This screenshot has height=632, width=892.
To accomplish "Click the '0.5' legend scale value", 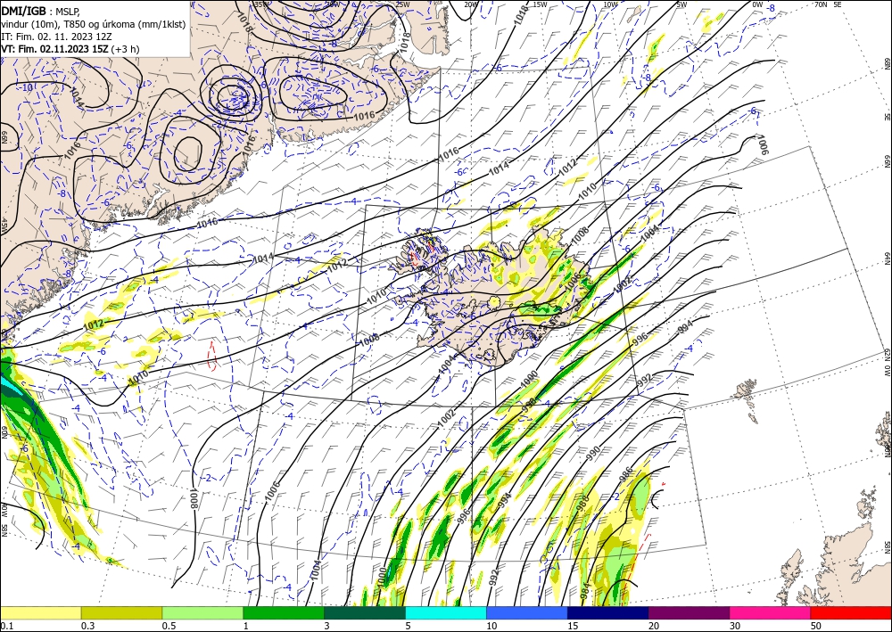I will [x=168, y=626].
